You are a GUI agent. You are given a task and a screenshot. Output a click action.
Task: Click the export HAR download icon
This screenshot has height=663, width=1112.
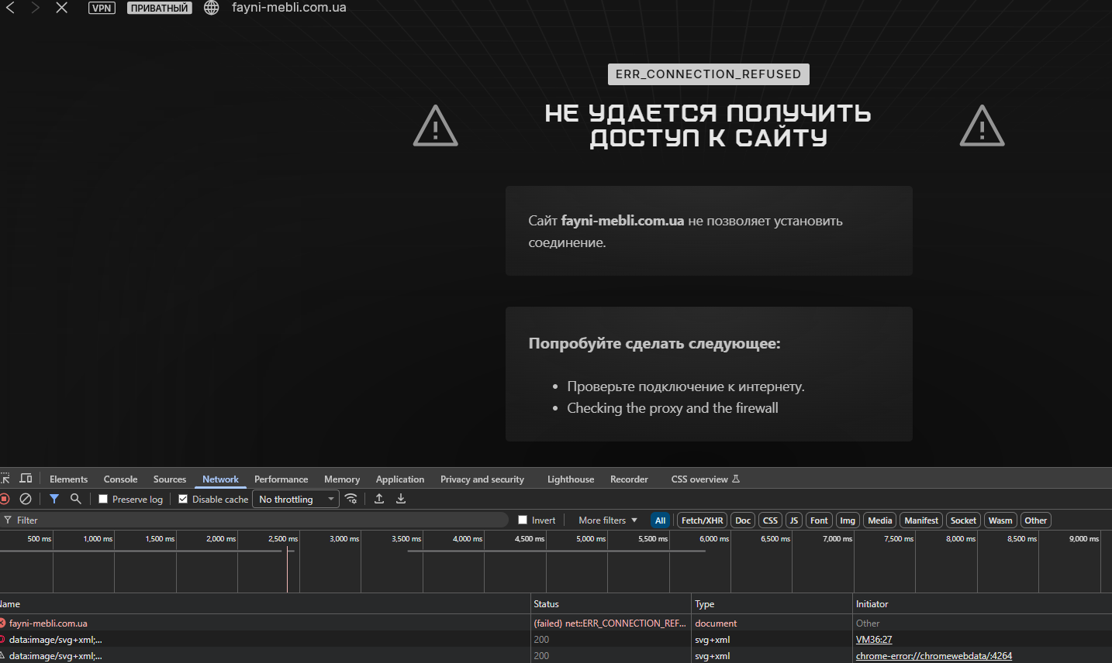click(x=401, y=499)
